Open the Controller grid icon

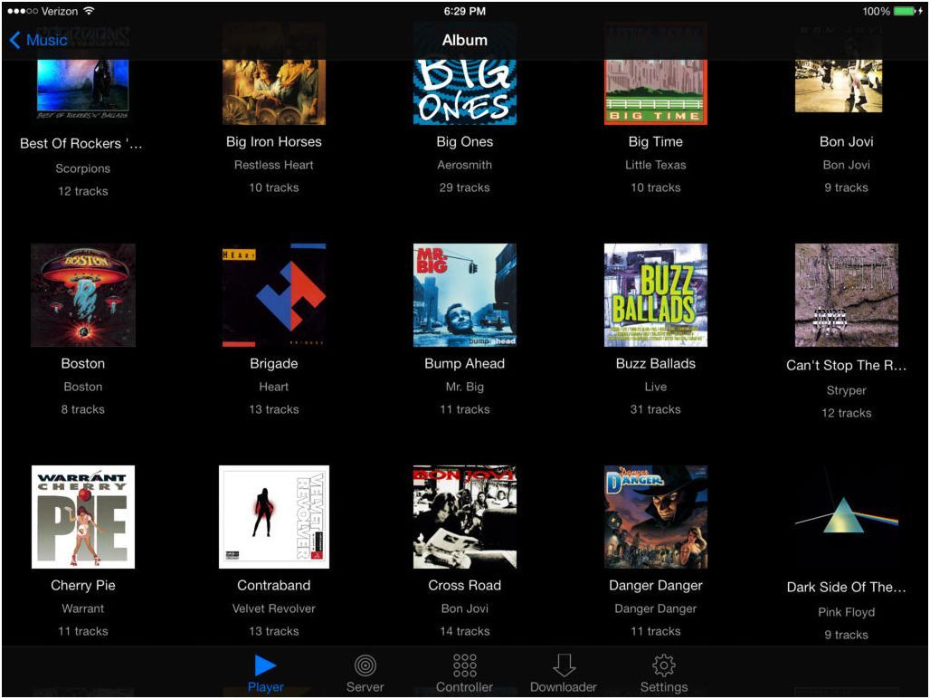[x=464, y=665]
